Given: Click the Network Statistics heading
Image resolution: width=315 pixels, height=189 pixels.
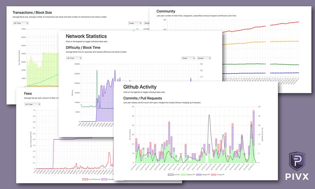Looking at the screenshot, I should click(x=86, y=36).
